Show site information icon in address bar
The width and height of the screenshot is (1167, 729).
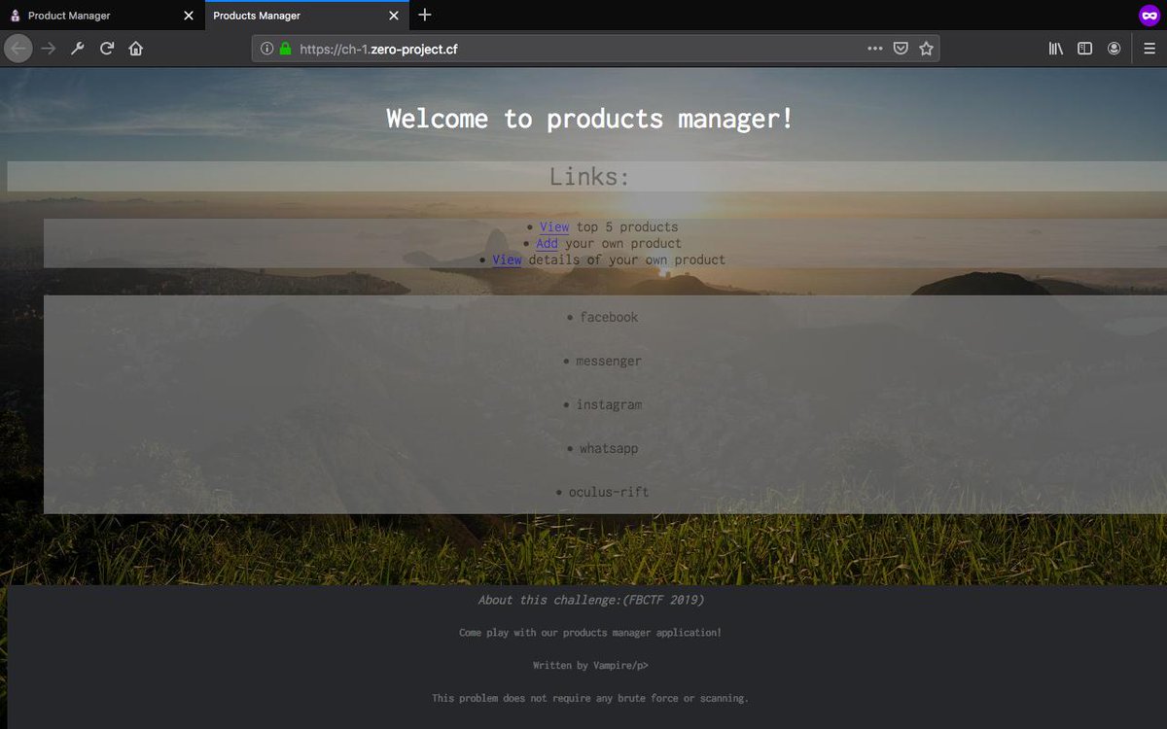click(x=267, y=49)
